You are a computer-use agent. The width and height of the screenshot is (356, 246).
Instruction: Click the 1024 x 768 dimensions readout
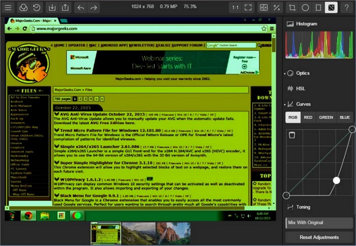pyautogui.click(x=142, y=7)
